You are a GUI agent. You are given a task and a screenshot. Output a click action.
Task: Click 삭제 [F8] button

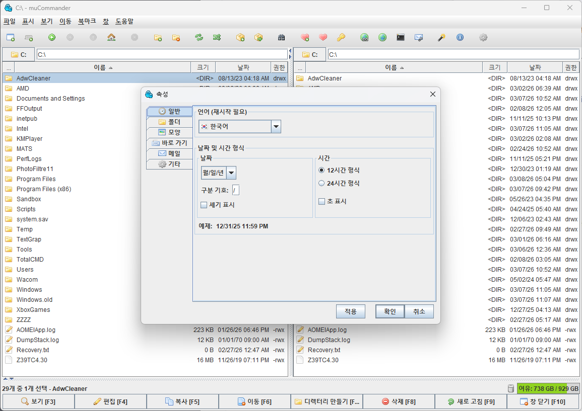coord(399,402)
